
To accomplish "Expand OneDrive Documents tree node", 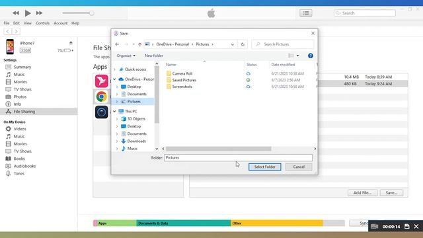I will (117, 94).
